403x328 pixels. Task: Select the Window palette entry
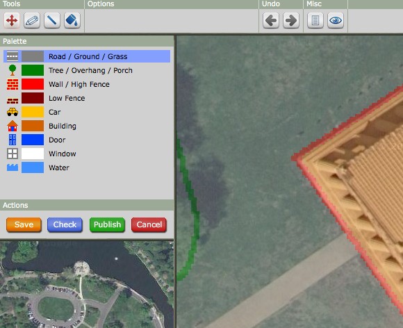tap(87, 154)
